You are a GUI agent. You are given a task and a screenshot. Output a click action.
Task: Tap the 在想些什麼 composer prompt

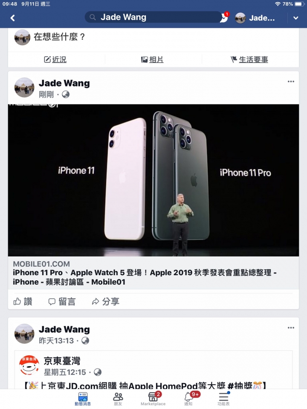(x=60, y=37)
